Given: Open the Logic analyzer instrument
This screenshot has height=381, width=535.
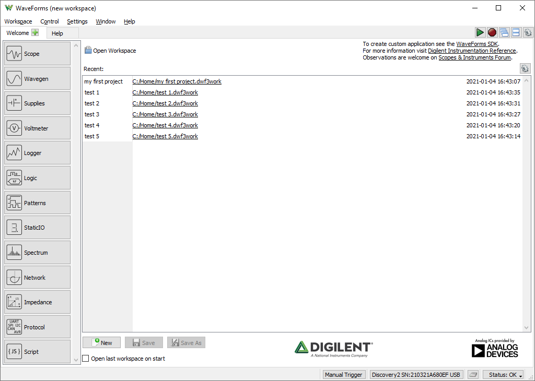Looking at the screenshot, I should coord(37,178).
